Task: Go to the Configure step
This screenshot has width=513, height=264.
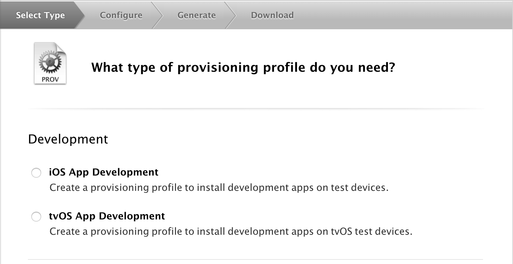Action: [121, 15]
